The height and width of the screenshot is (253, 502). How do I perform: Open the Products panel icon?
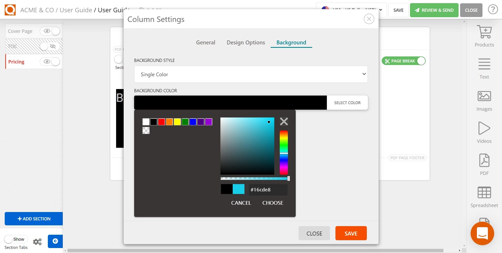[x=484, y=32]
